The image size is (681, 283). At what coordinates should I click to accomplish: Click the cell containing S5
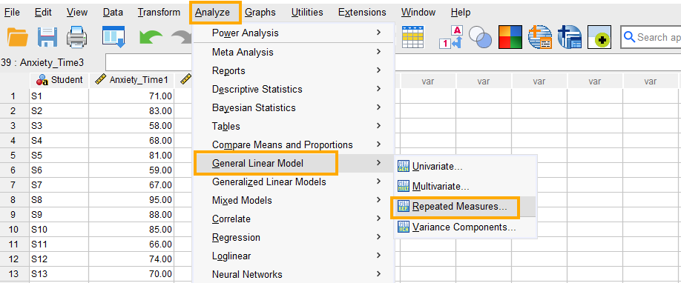click(x=59, y=155)
